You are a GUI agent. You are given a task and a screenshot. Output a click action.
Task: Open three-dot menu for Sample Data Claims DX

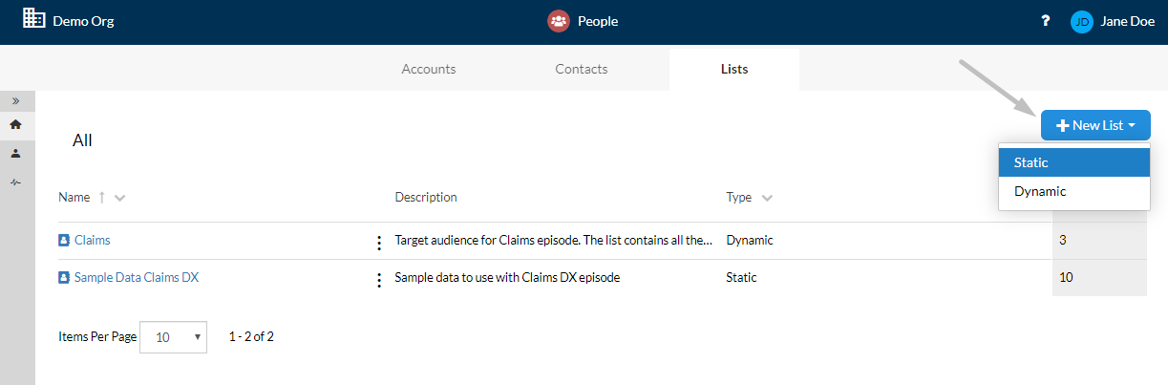pos(378,280)
